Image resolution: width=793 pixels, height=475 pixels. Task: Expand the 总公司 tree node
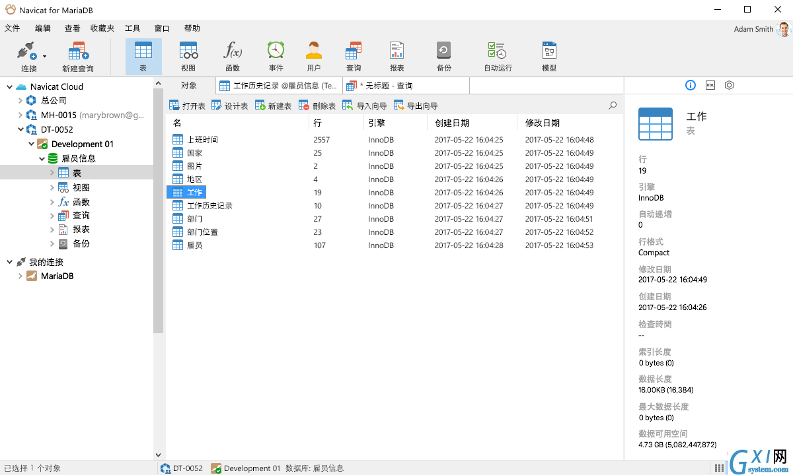(20, 101)
